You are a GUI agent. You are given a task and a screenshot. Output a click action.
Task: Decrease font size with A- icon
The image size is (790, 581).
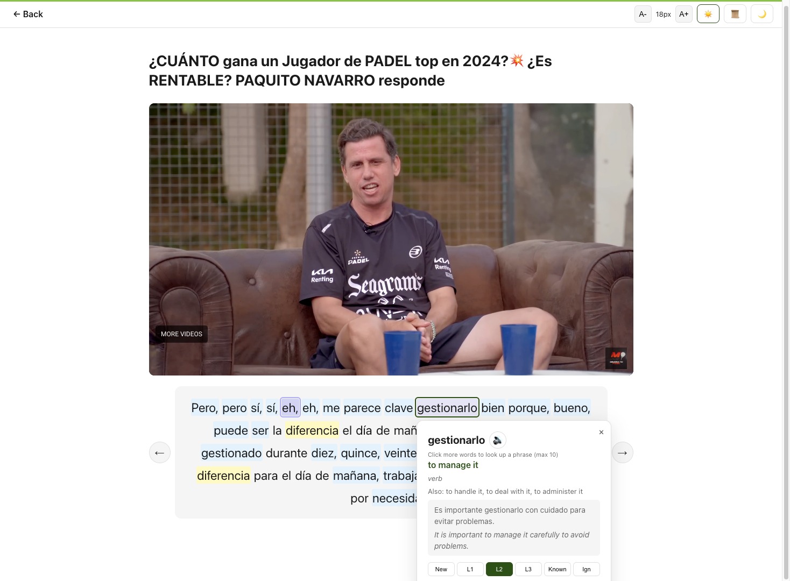coord(643,14)
